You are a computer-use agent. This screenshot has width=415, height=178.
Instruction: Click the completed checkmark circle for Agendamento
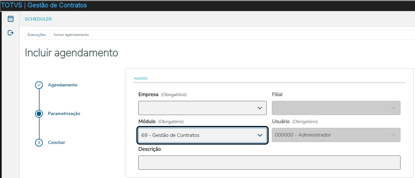click(x=39, y=85)
